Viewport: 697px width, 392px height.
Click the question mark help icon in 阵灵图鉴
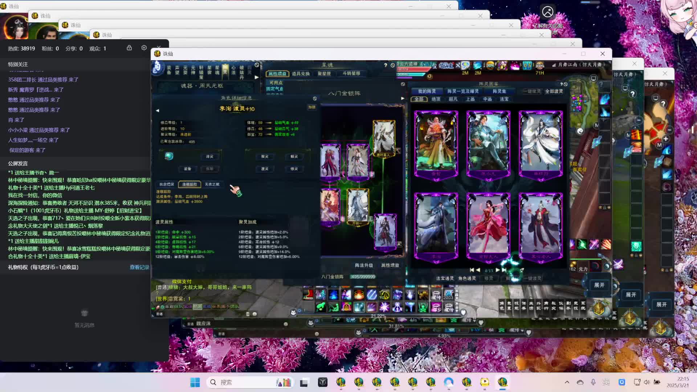[x=561, y=84]
